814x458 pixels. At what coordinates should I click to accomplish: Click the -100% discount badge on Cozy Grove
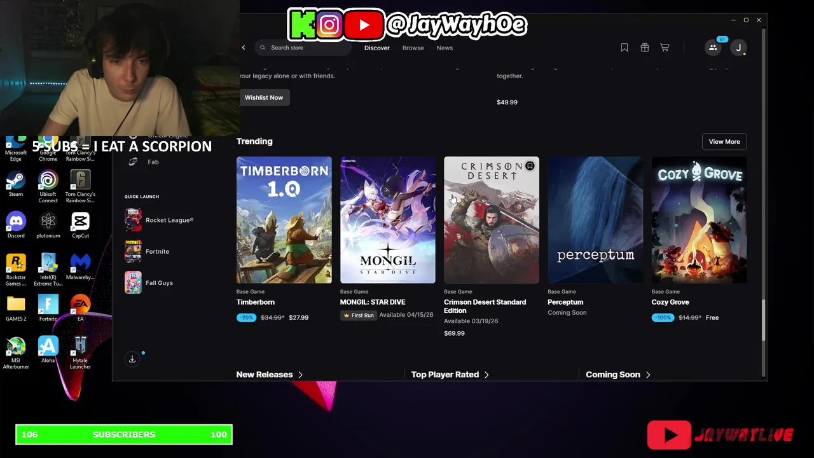pos(663,317)
